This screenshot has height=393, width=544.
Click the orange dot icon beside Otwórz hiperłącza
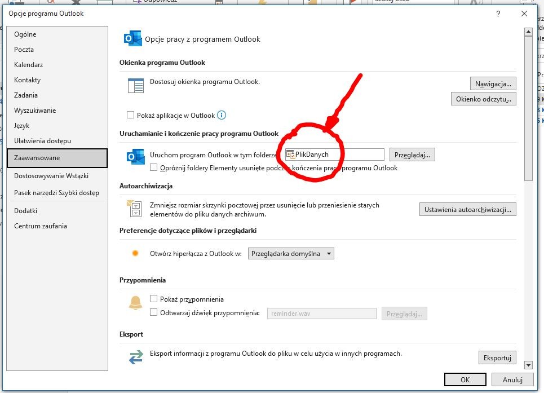(135, 253)
